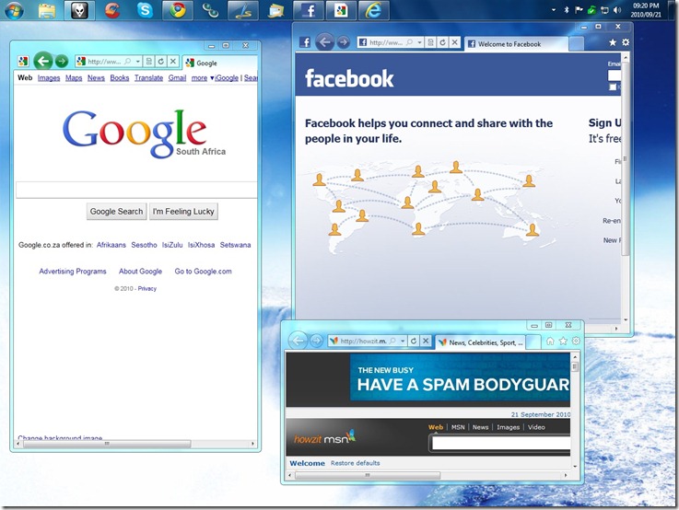Open Windows Explorer folder on taskbar

click(x=46, y=10)
